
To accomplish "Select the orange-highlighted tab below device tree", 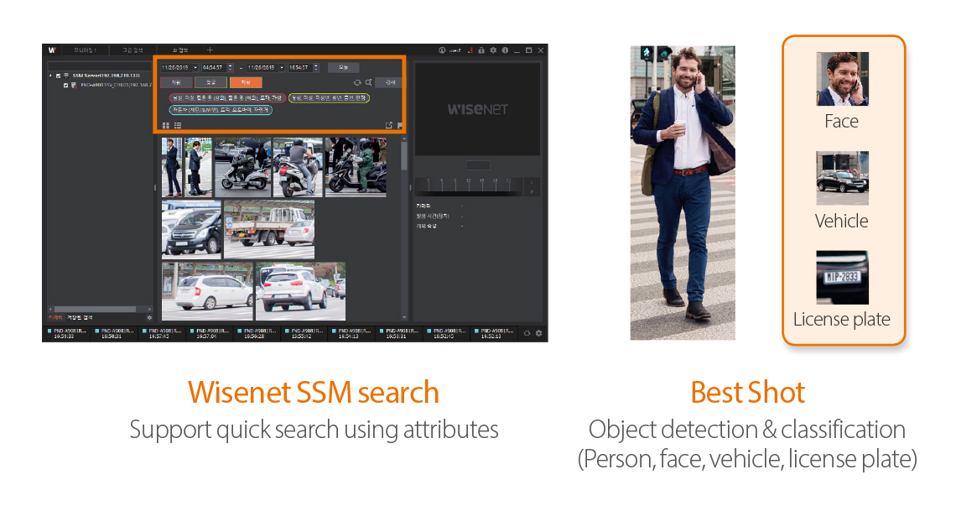I will pyautogui.click(x=55, y=317).
